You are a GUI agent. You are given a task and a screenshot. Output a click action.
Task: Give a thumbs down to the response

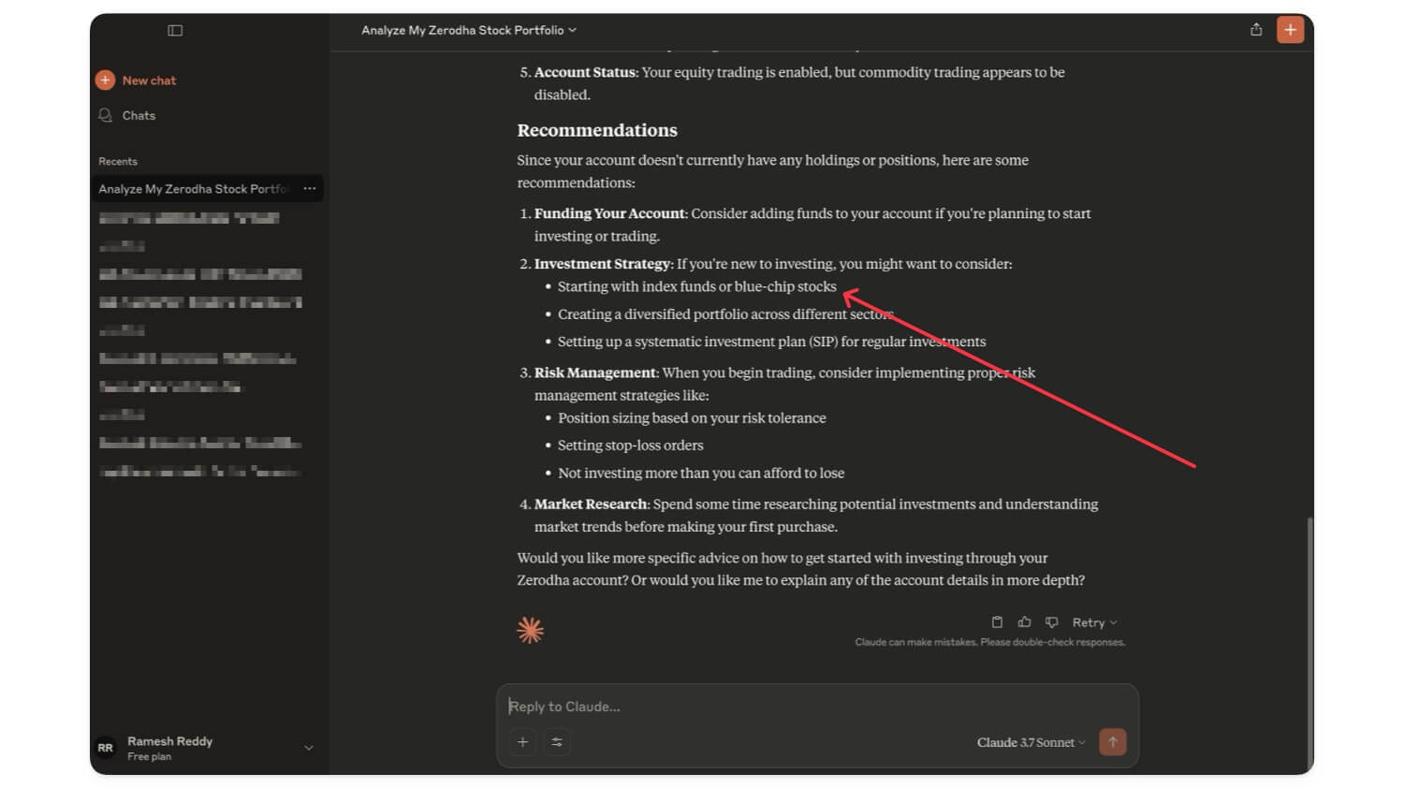coord(1051,621)
